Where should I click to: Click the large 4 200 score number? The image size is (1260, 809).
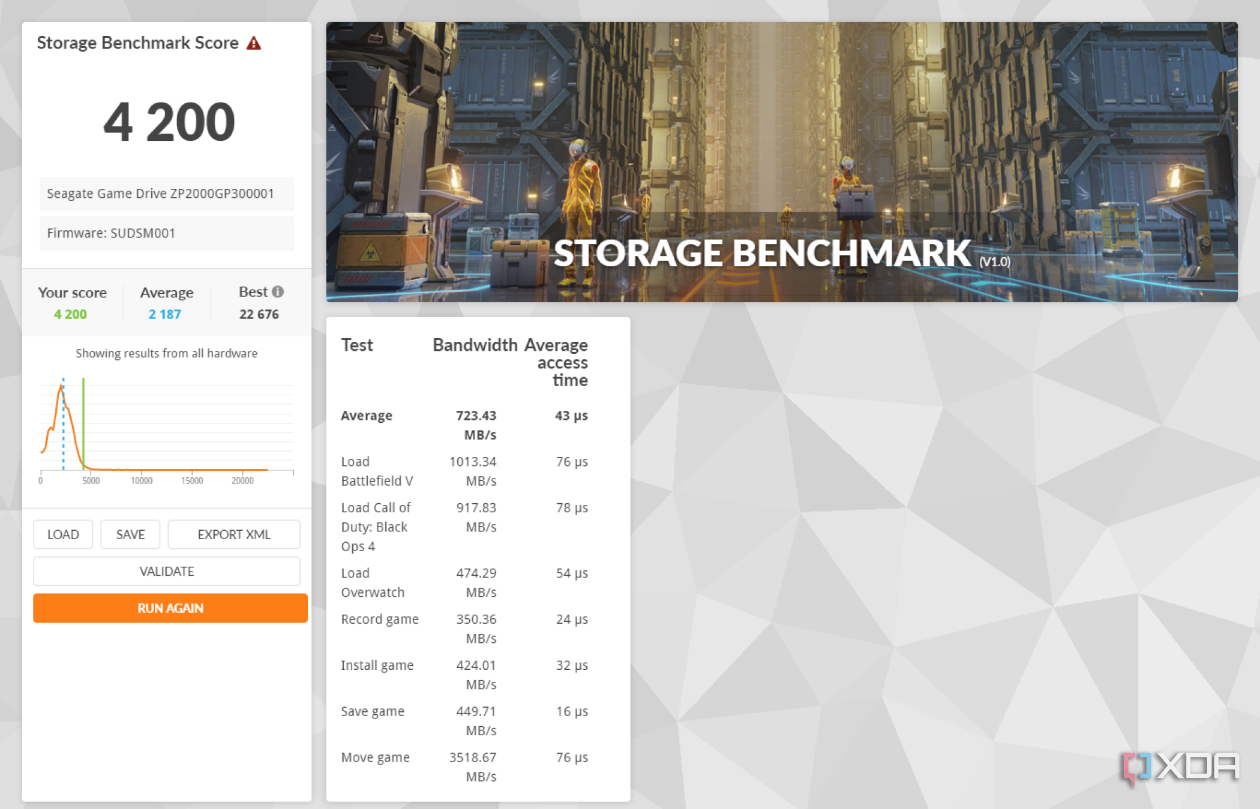pyautogui.click(x=169, y=122)
